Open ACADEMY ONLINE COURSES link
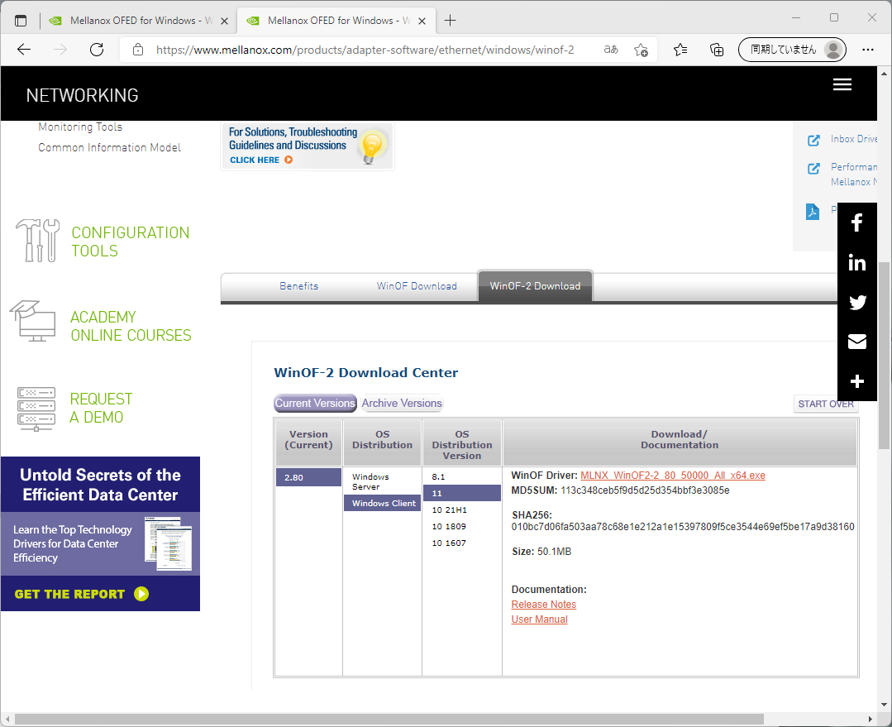This screenshot has width=892, height=727. click(131, 326)
